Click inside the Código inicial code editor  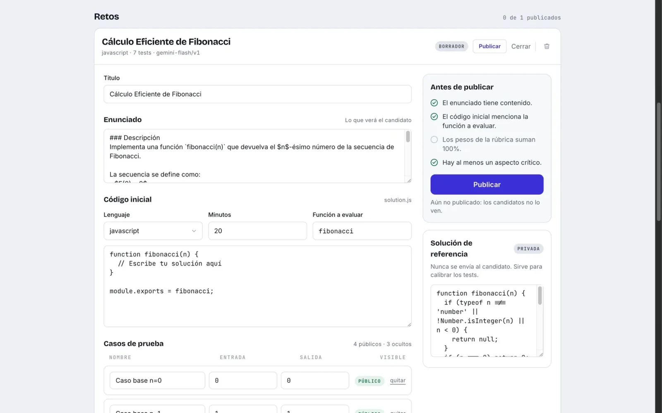click(x=257, y=286)
